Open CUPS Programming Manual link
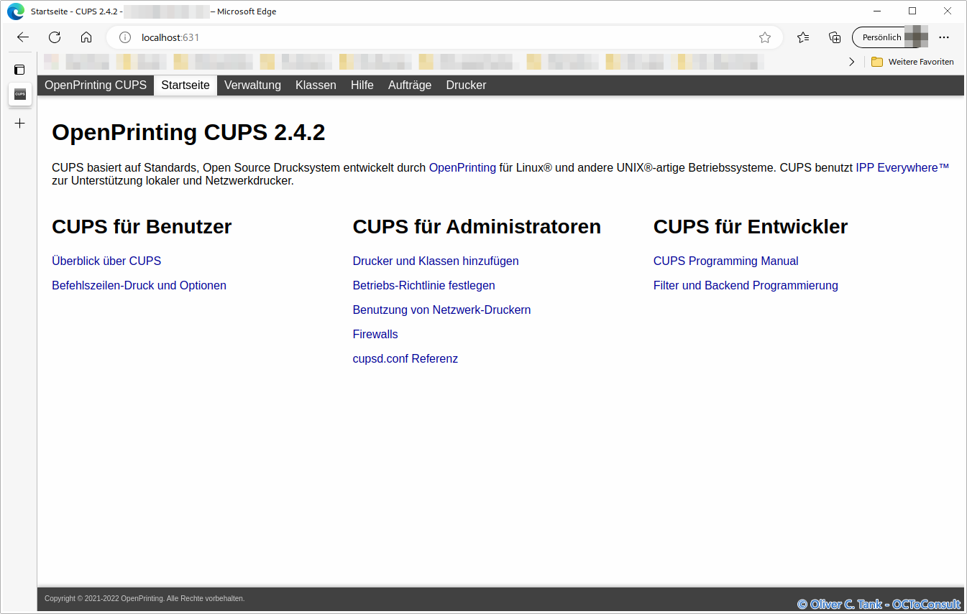The image size is (967, 614). point(726,261)
